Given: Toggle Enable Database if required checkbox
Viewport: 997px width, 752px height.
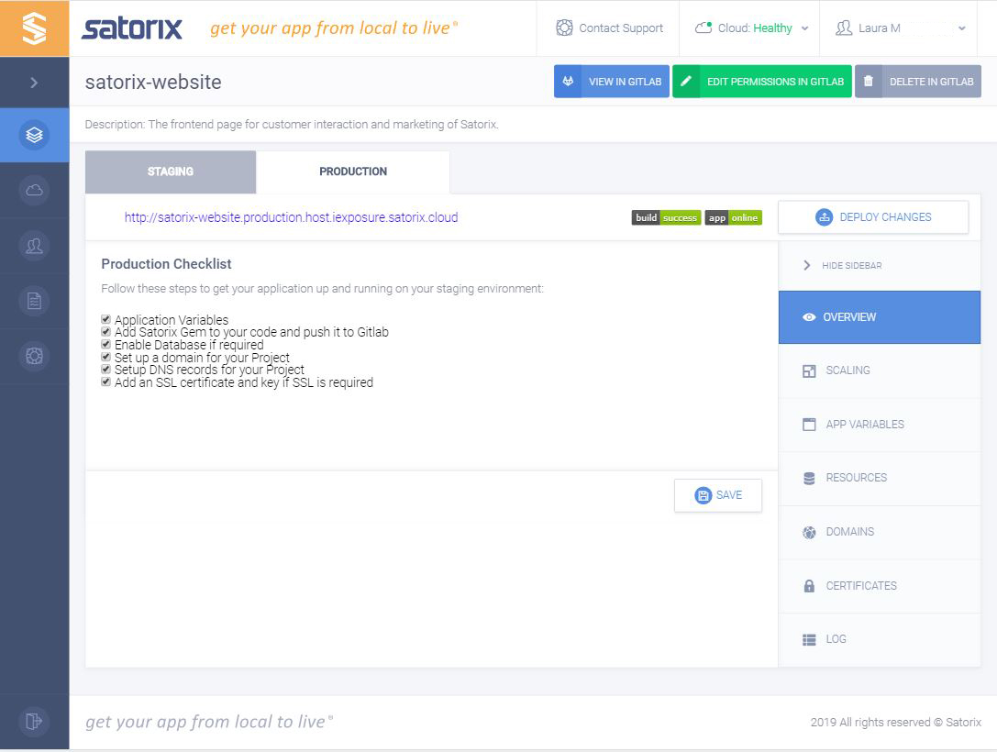Looking at the screenshot, I should 106,345.
